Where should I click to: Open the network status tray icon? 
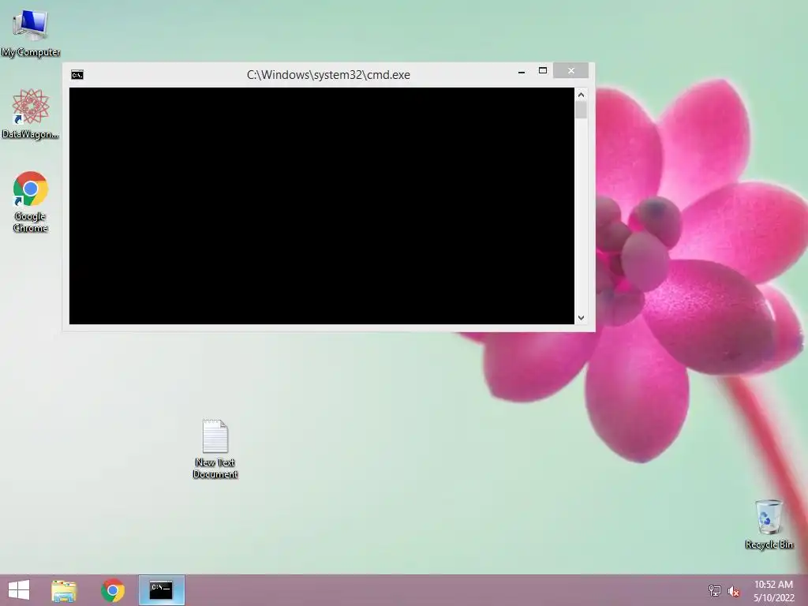(x=715, y=590)
